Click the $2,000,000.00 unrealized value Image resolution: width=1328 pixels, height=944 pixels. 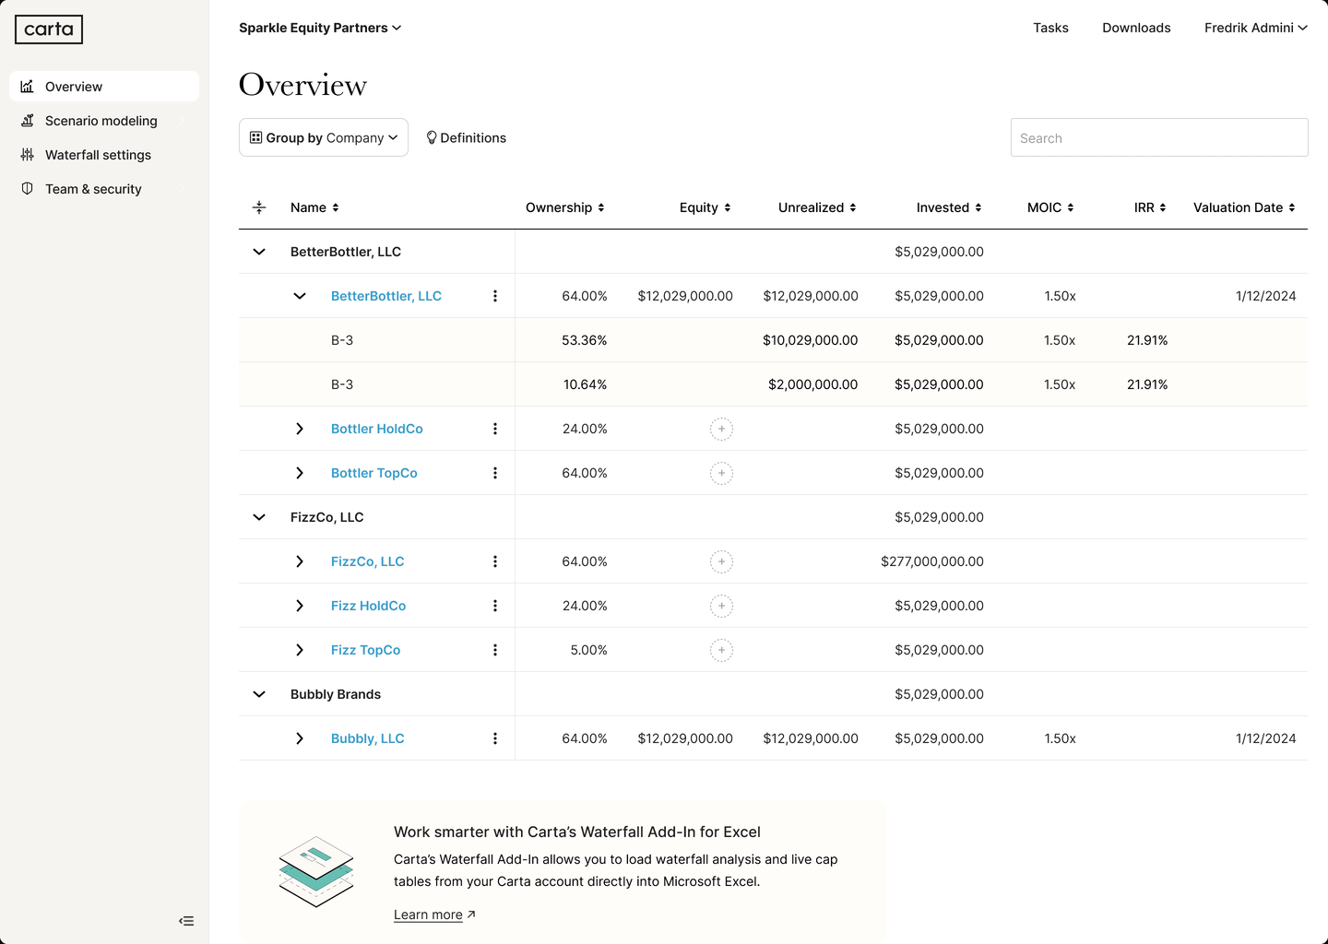[x=813, y=384]
